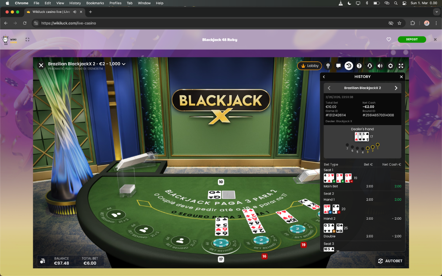Open the Bookmarks menu in the menu bar

click(95, 3)
